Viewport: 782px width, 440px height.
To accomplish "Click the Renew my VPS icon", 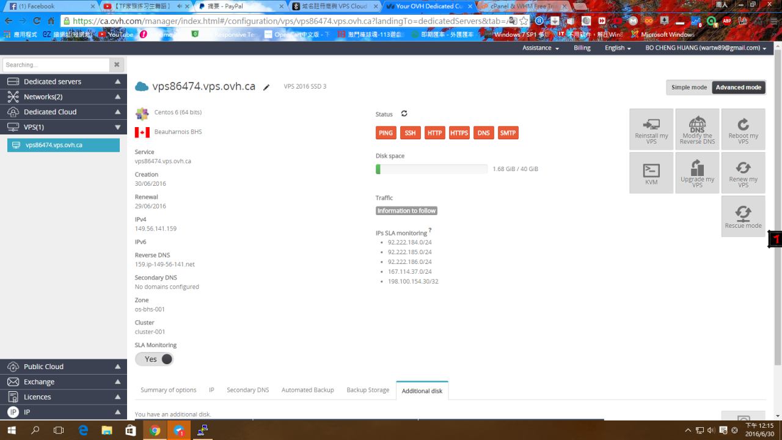I will 743,173.
